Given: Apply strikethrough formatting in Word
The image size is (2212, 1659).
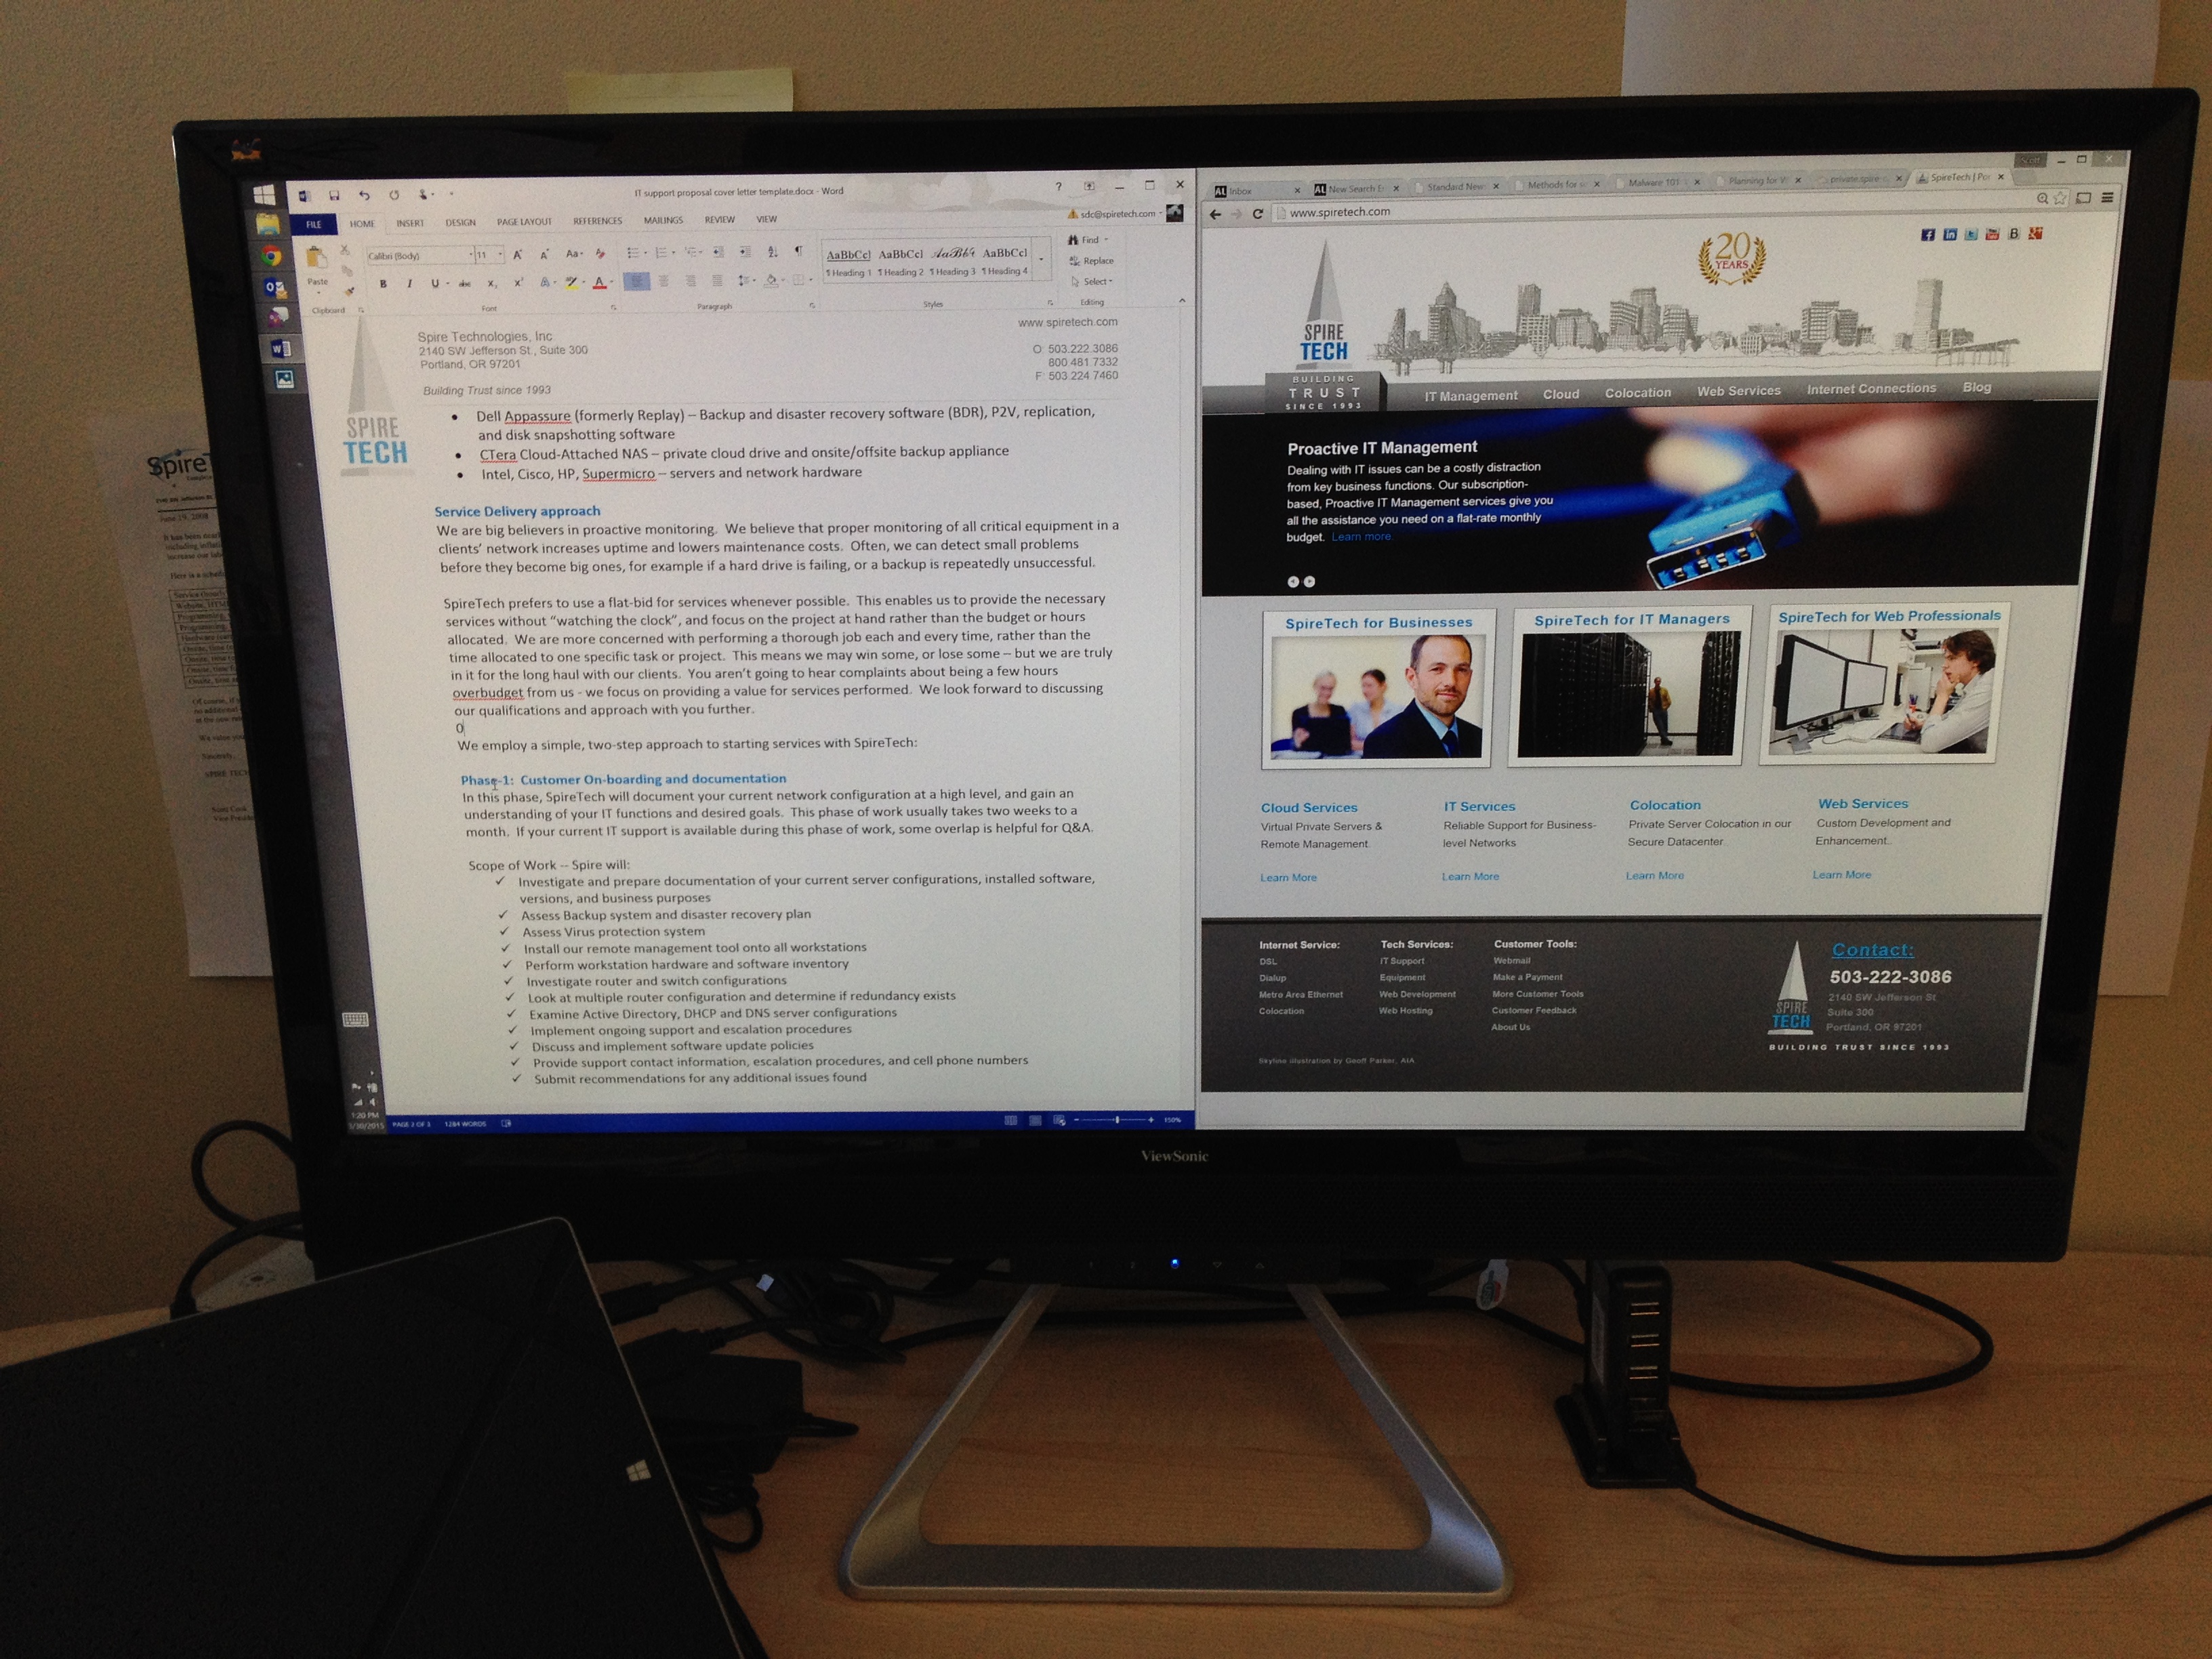Looking at the screenshot, I should pyautogui.click(x=465, y=284).
